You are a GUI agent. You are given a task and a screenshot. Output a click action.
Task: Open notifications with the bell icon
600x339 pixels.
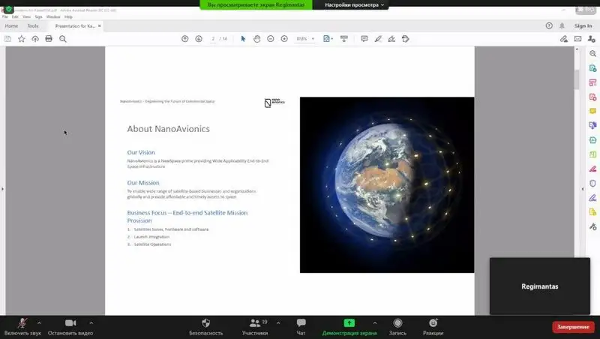click(562, 25)
